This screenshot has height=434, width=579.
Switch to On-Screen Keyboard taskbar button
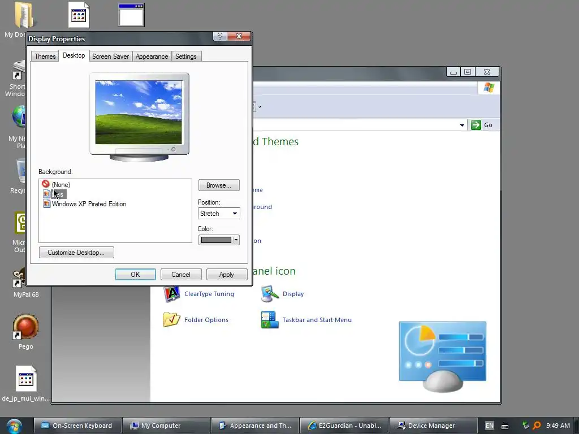click(77, 426)
